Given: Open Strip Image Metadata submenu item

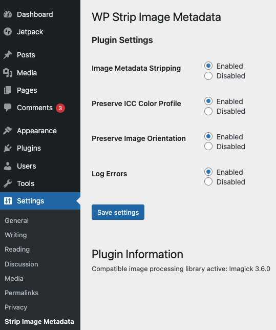Looking at the screenshot, I should pos(39,321).
